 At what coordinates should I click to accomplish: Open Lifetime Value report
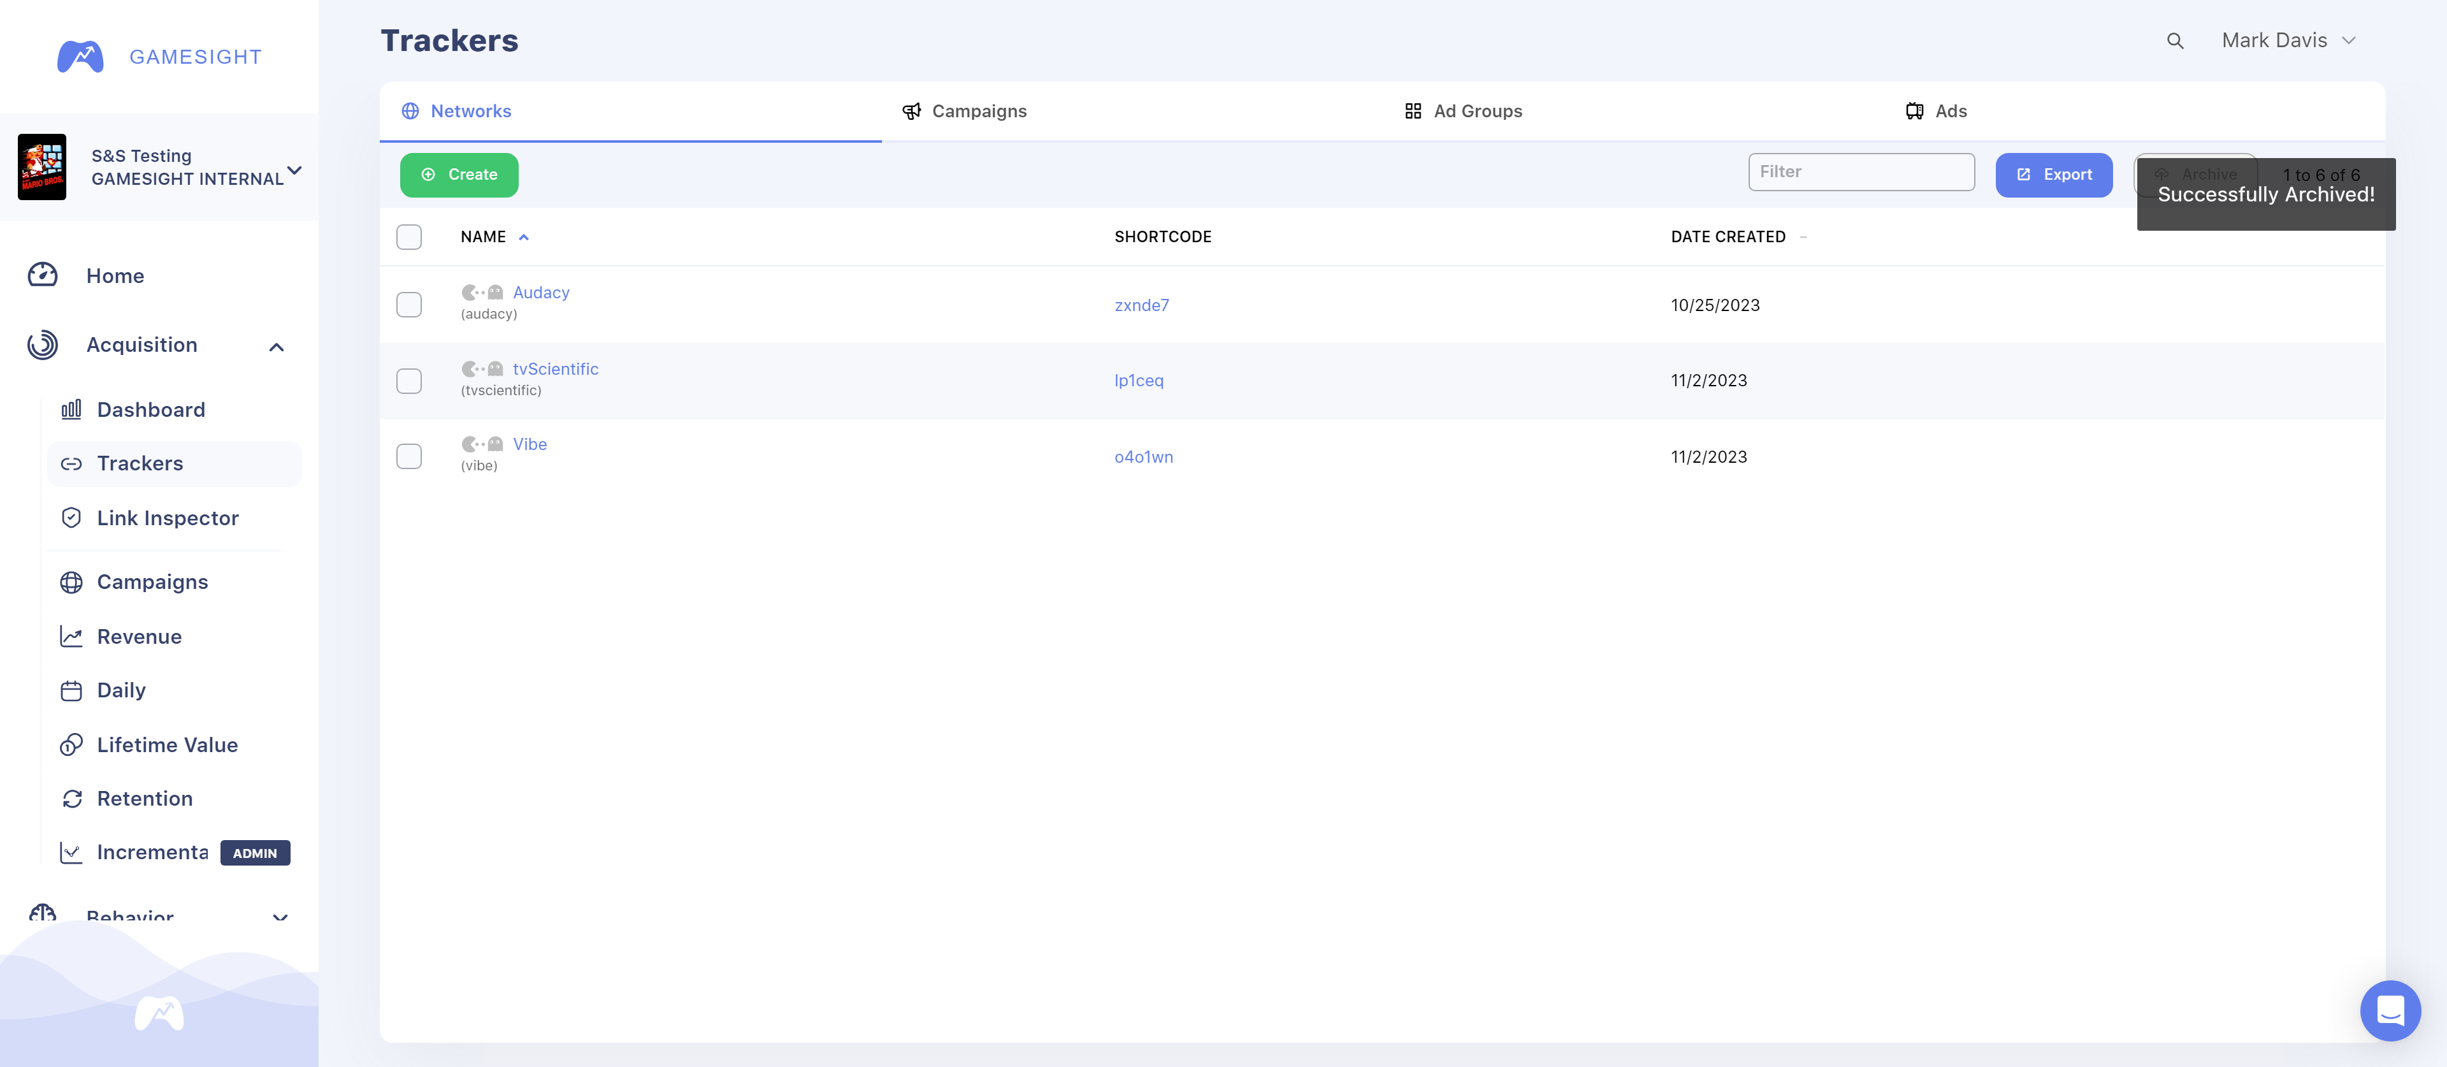167,745
